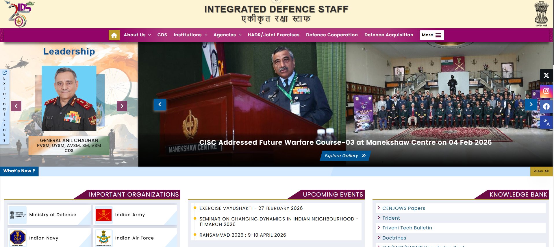The height and width of the screenshot is (247, 554).
Task: Open the Instagram social icon
Action: [546, 91]
